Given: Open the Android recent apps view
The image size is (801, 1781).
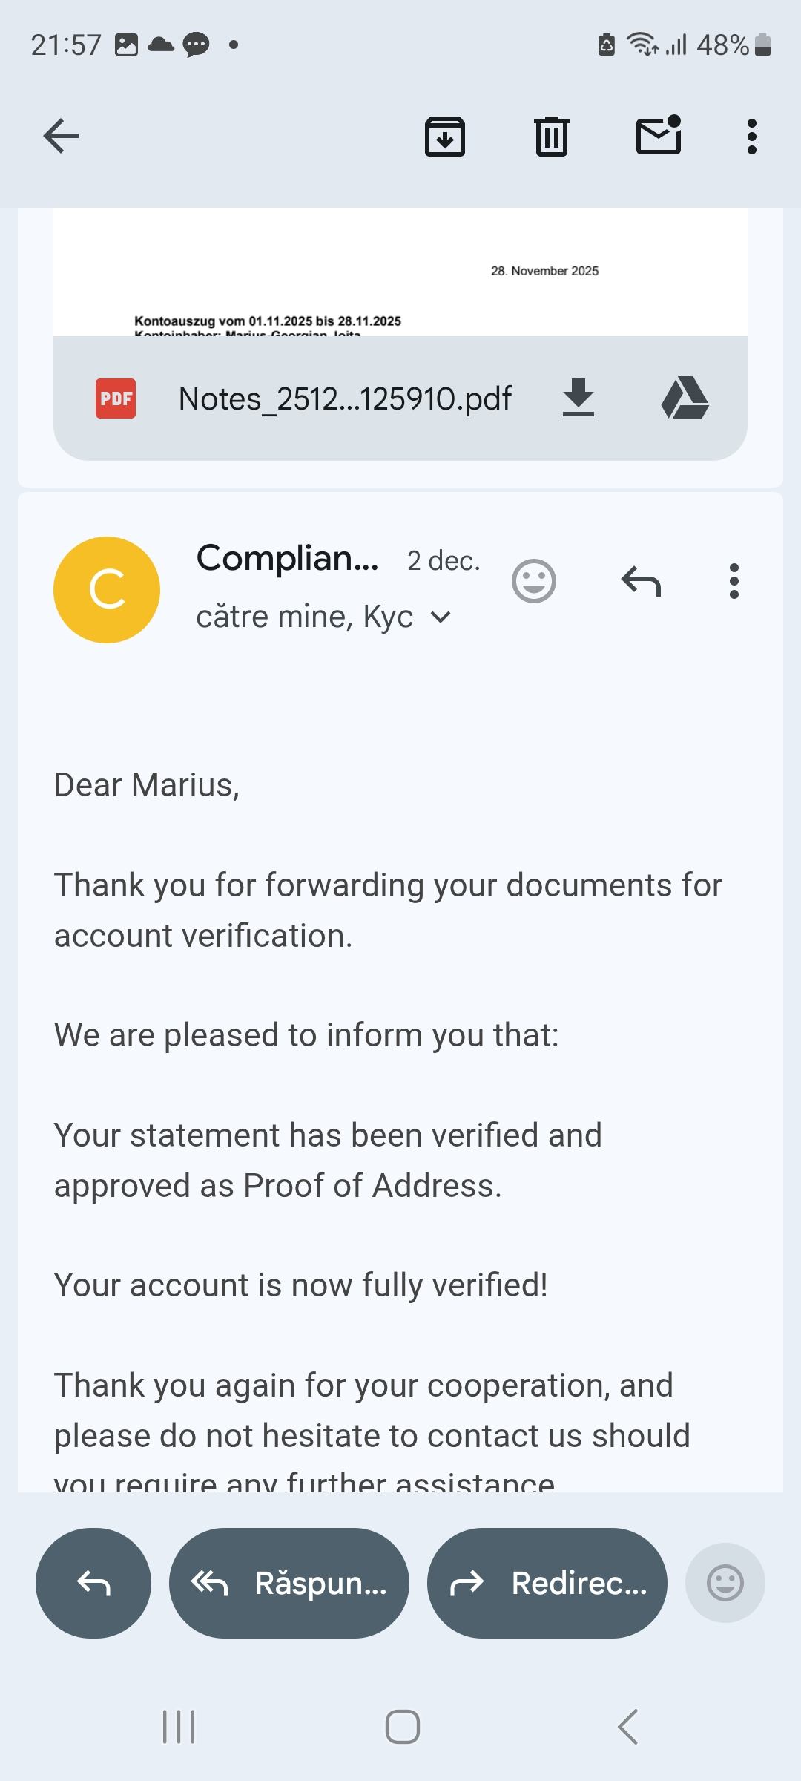Looking at the screenshot, I should pos(179,1727).
